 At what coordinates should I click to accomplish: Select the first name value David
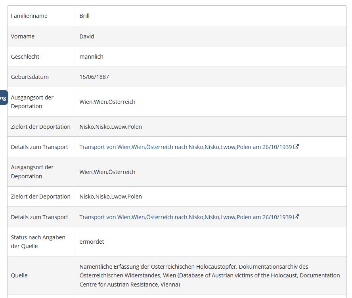click(x=87, y=36)
